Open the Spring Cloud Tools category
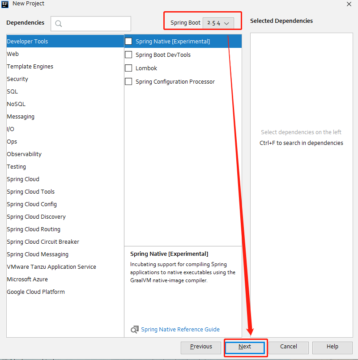Viewport: 358px width, 360px height. [65, 192]
